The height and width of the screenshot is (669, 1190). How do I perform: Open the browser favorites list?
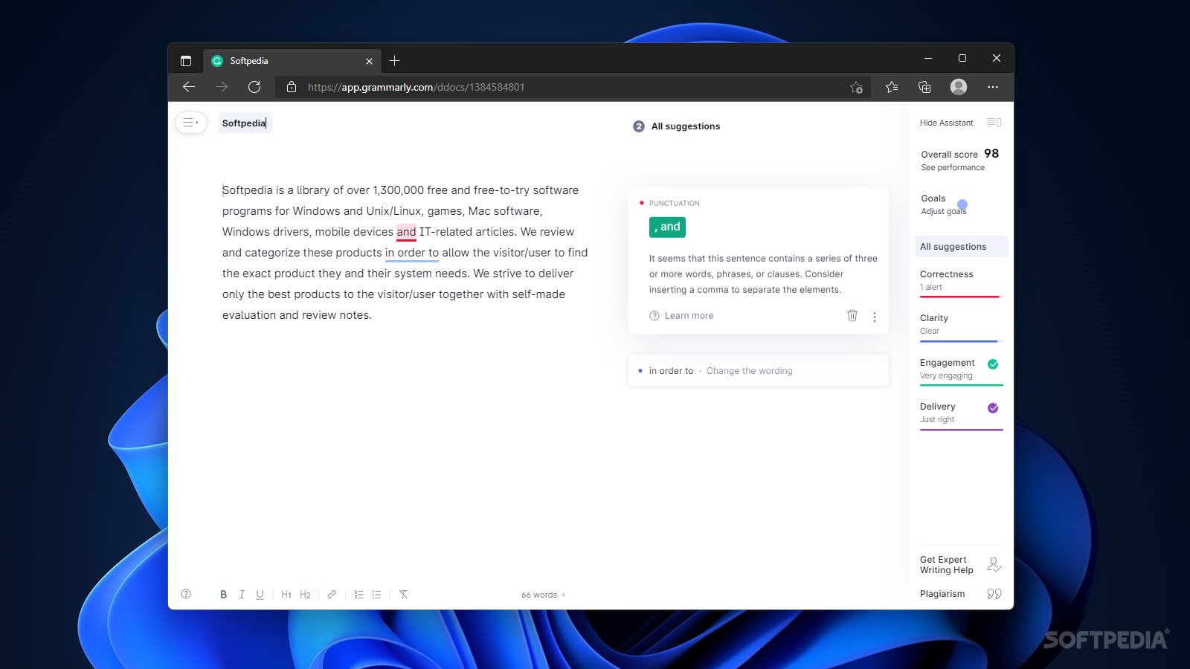point(892,87)
